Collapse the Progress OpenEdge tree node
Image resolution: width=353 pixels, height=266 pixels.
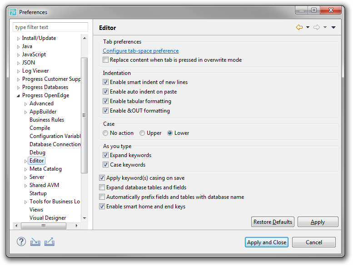(x=19, y=96)
